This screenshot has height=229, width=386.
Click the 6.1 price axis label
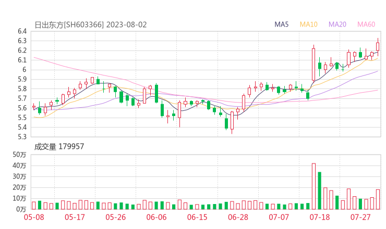(x=22, y=60)
